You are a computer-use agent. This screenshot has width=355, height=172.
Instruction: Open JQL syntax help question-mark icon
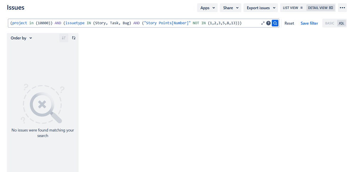pos(268,23)
